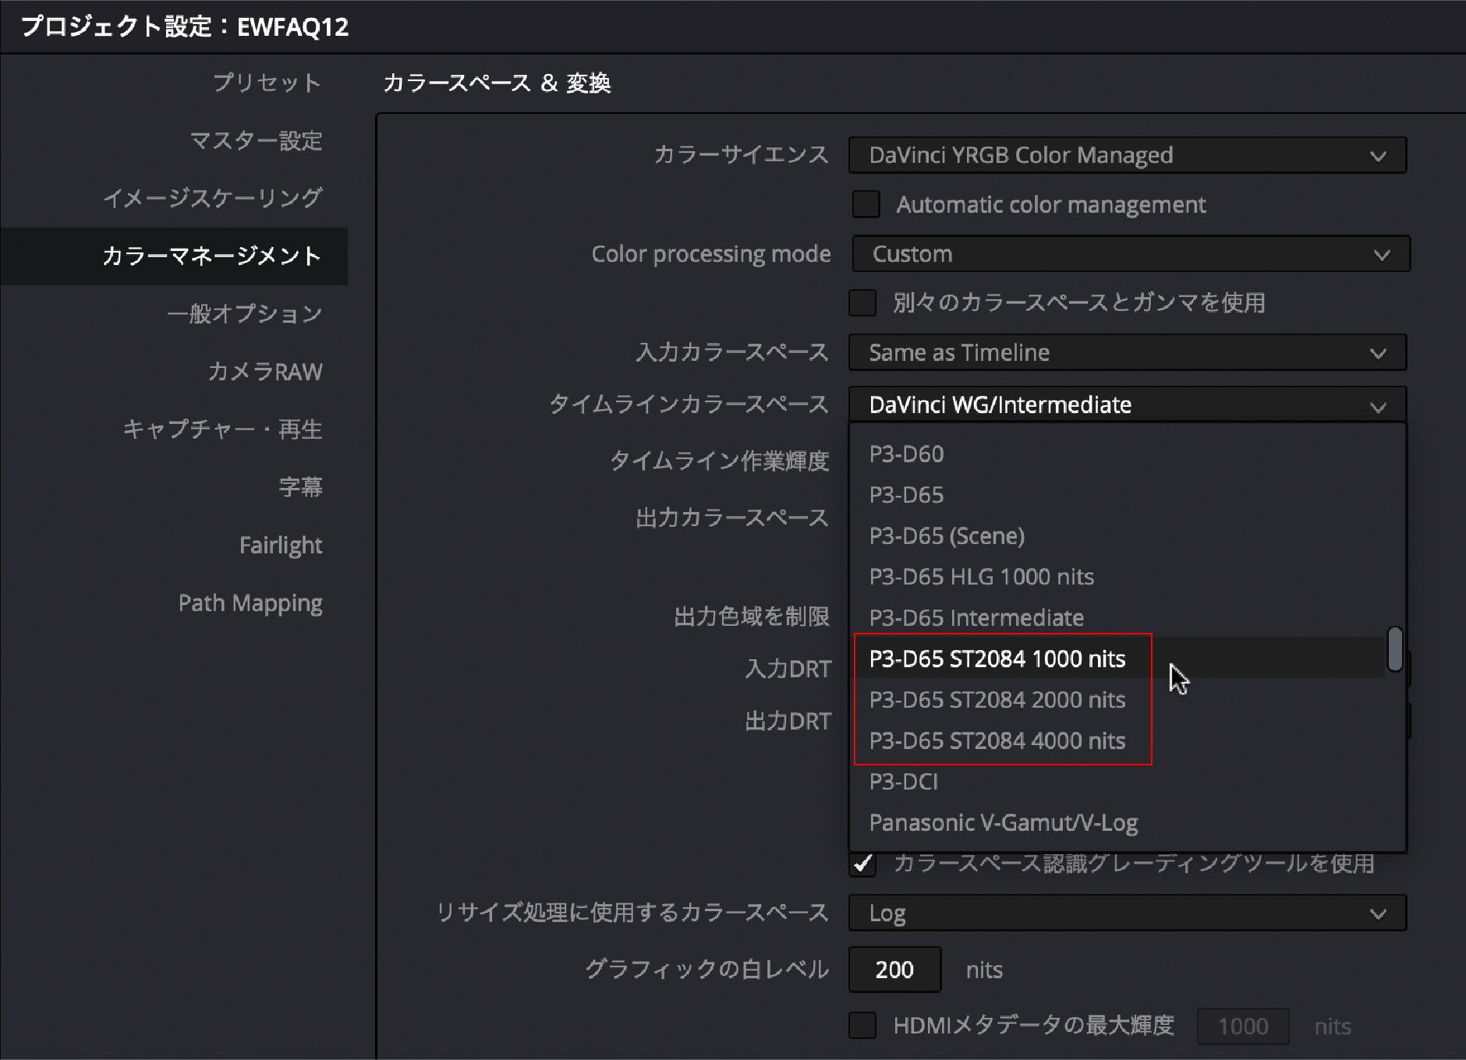Image resolution: width=1466 pixels, height=1060 pixels.
Task: Select P3-D65 ST2084 1000 nits
Action: 1117,659
